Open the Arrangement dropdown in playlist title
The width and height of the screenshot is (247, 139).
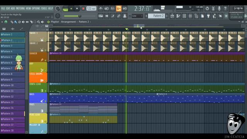click(68, 22)
